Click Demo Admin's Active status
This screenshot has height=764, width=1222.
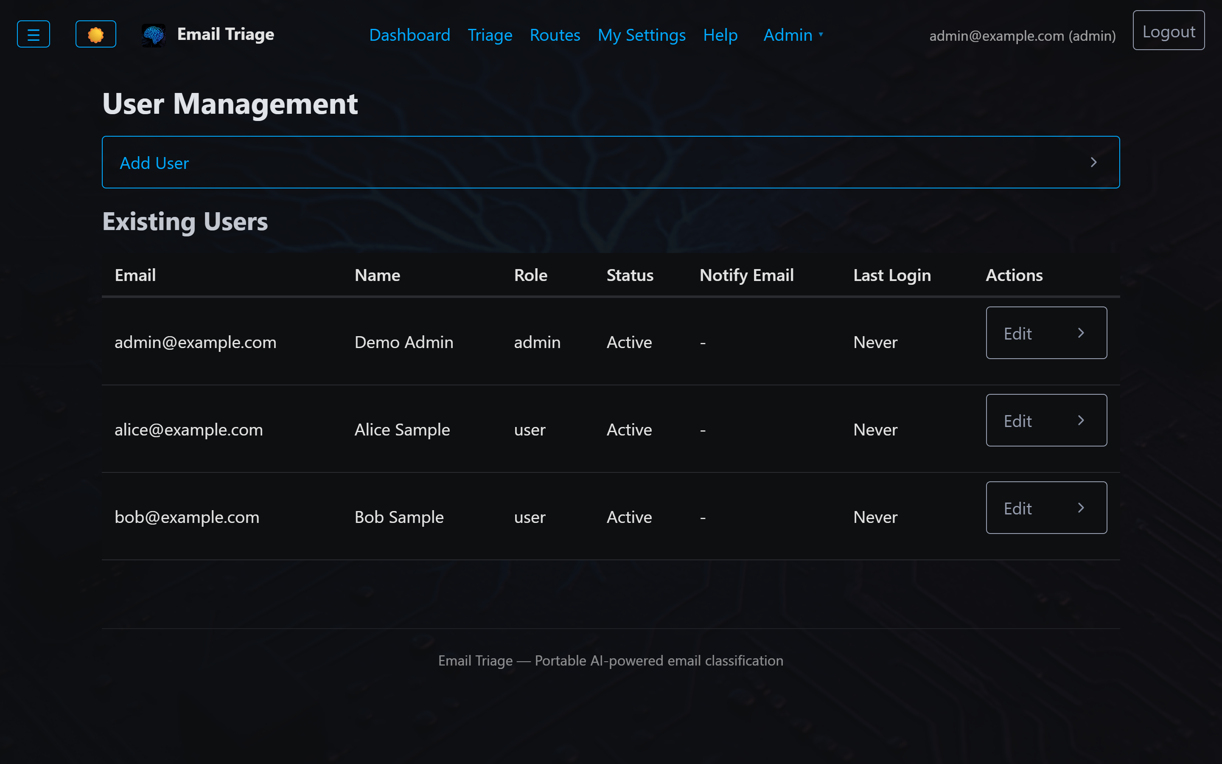click(x=629, y=343)
